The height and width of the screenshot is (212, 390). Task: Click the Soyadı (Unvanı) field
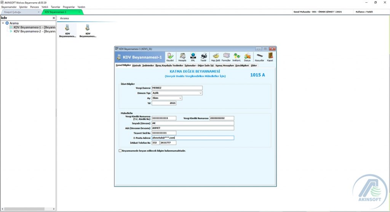193,123
